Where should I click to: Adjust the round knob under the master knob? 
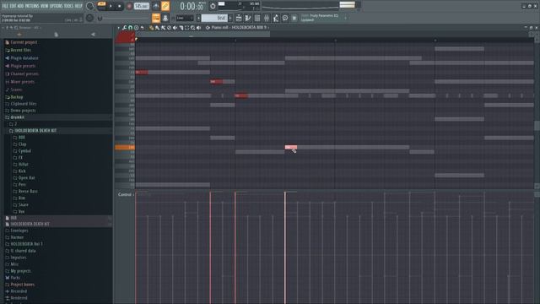click(x=89, y=18)
